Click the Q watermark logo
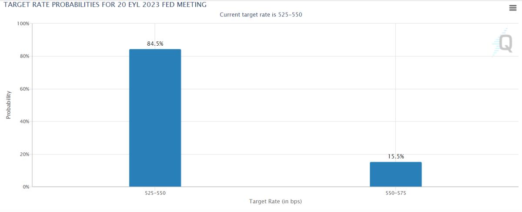Screen dimensions: 522x212 505,44
